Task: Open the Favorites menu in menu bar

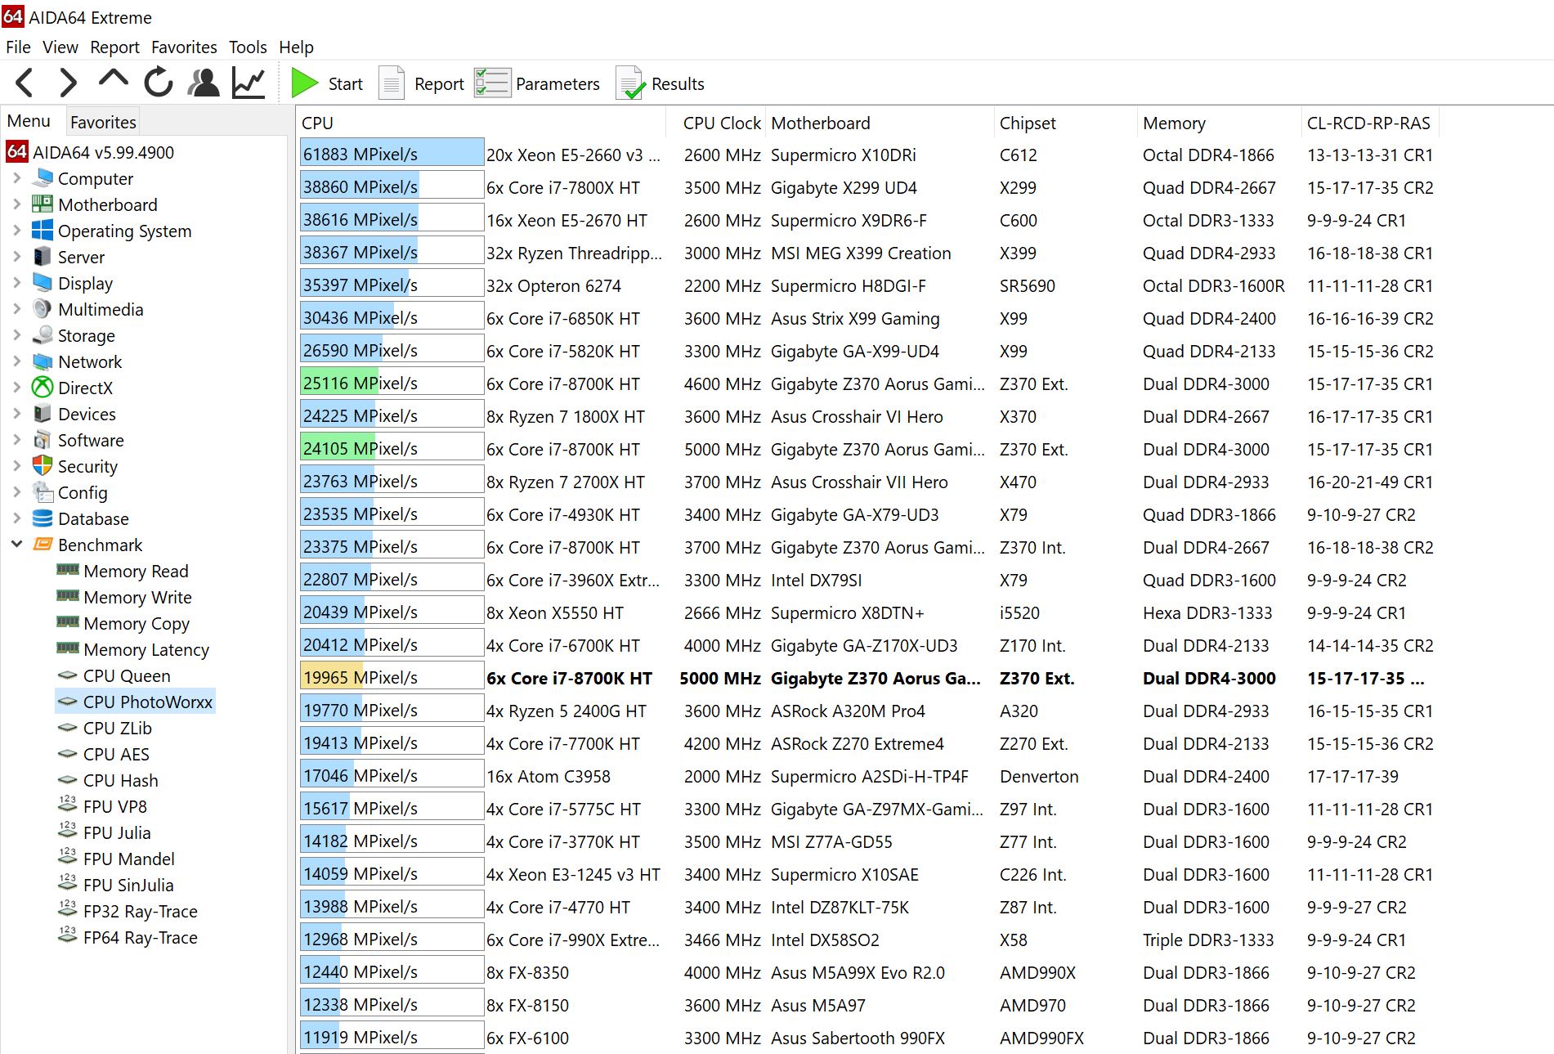Action: (184, 47)
